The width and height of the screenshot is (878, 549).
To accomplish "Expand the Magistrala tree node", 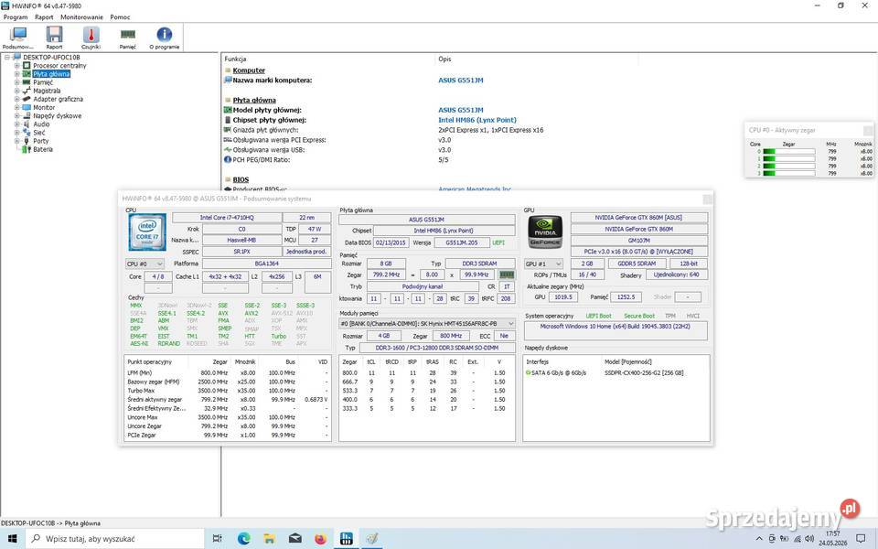I will pyautogui.click(x=16, y=91).
